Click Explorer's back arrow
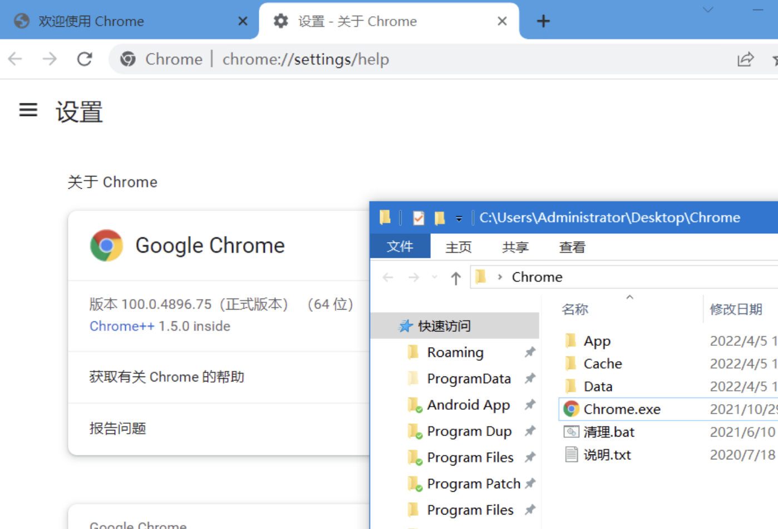Viewport: 778px width, 529px height. click(x=388, y=277)
